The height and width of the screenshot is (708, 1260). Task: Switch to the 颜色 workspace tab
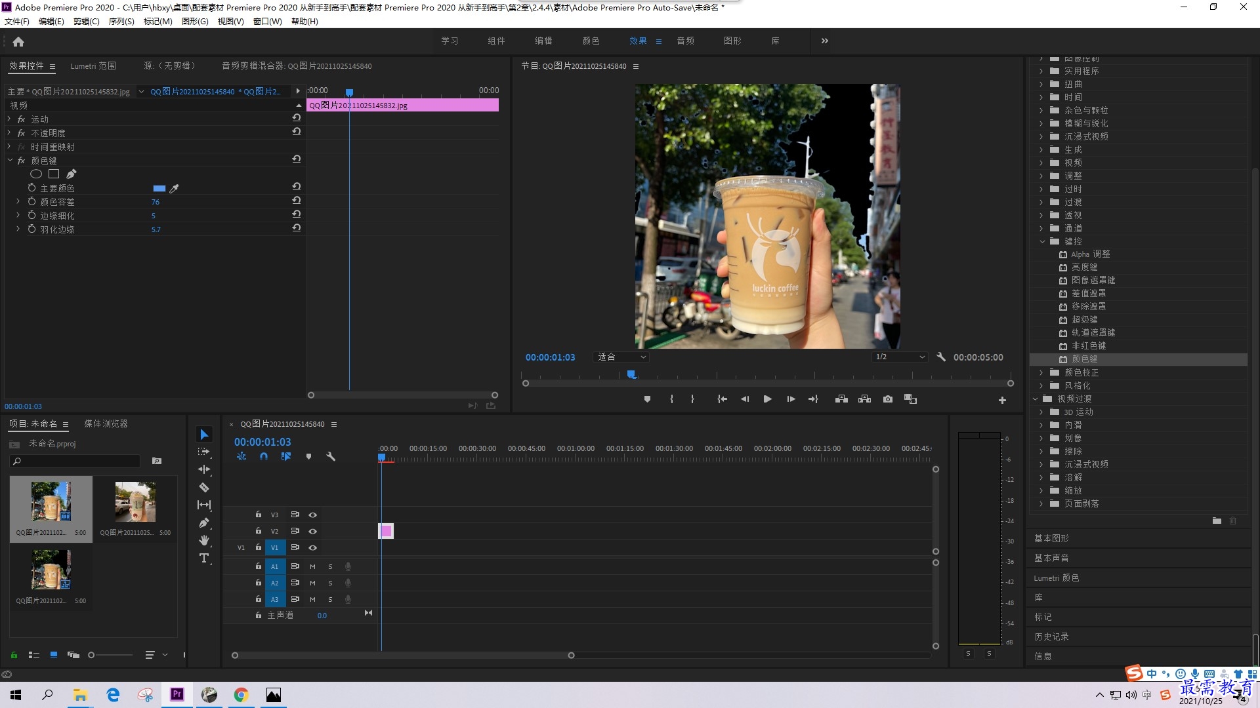[x=591, y=41]
